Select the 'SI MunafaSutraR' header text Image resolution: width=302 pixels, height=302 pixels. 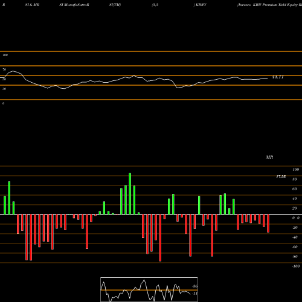74,5
